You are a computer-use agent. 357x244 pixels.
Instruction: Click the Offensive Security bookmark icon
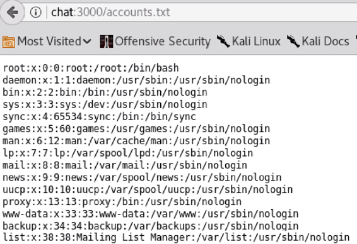tap(107, 42)
